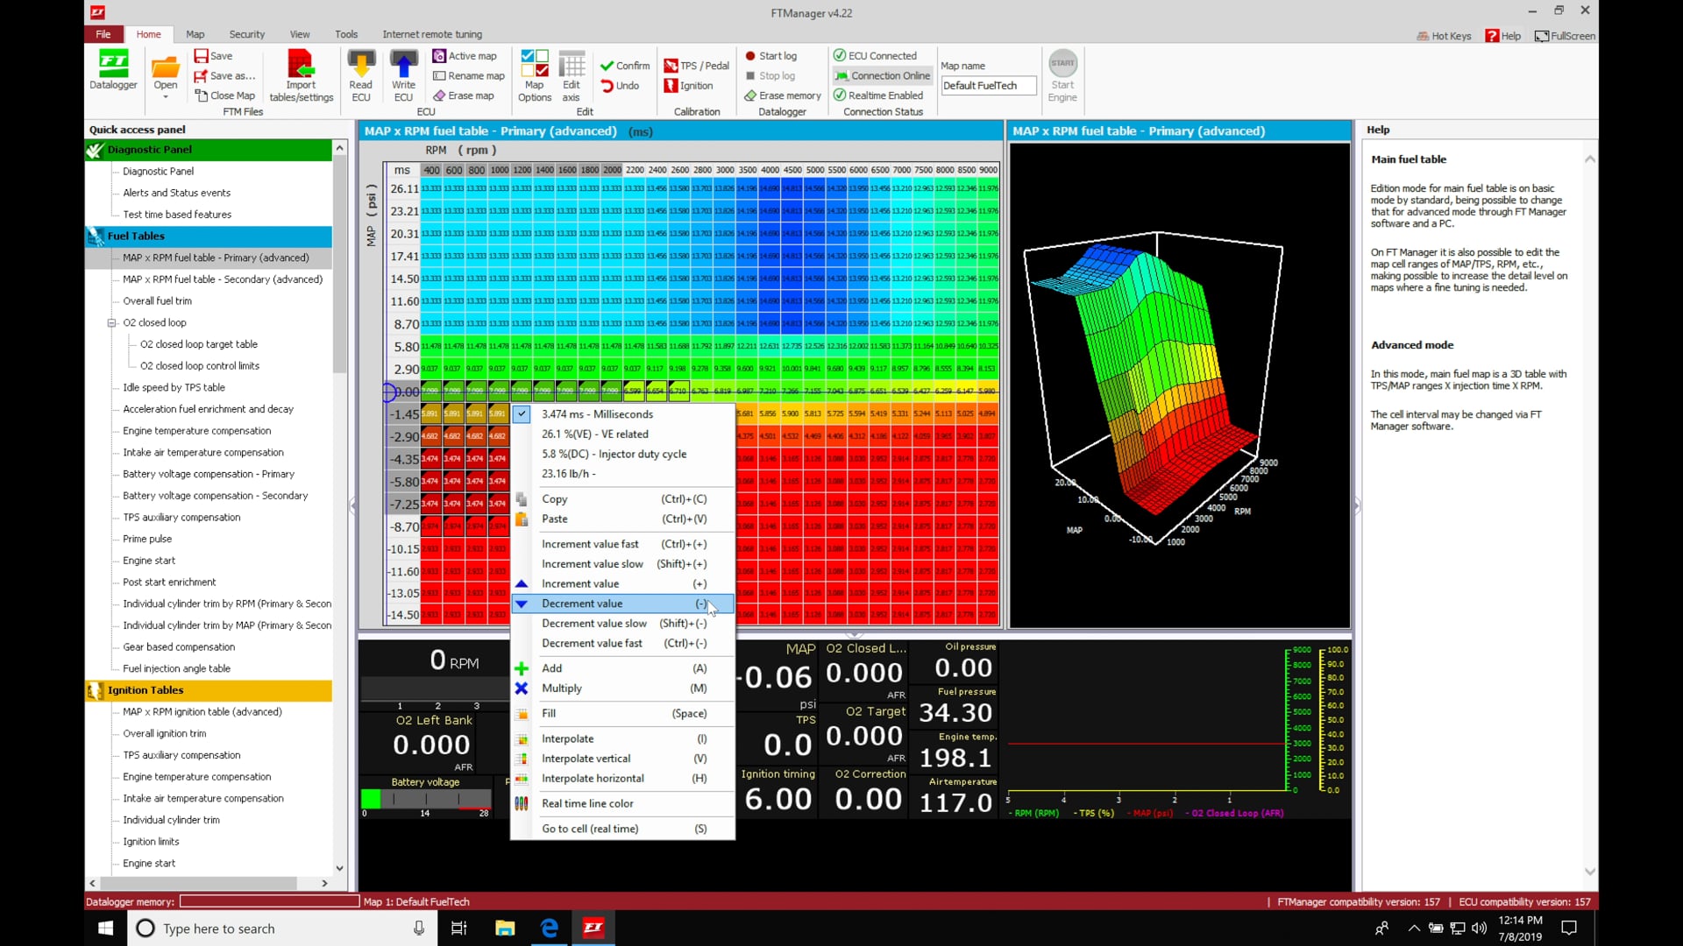Open the Tools menu tab
Image resolution: width=1683 pixels, height=946 pixels.
[x=345, y=34]
